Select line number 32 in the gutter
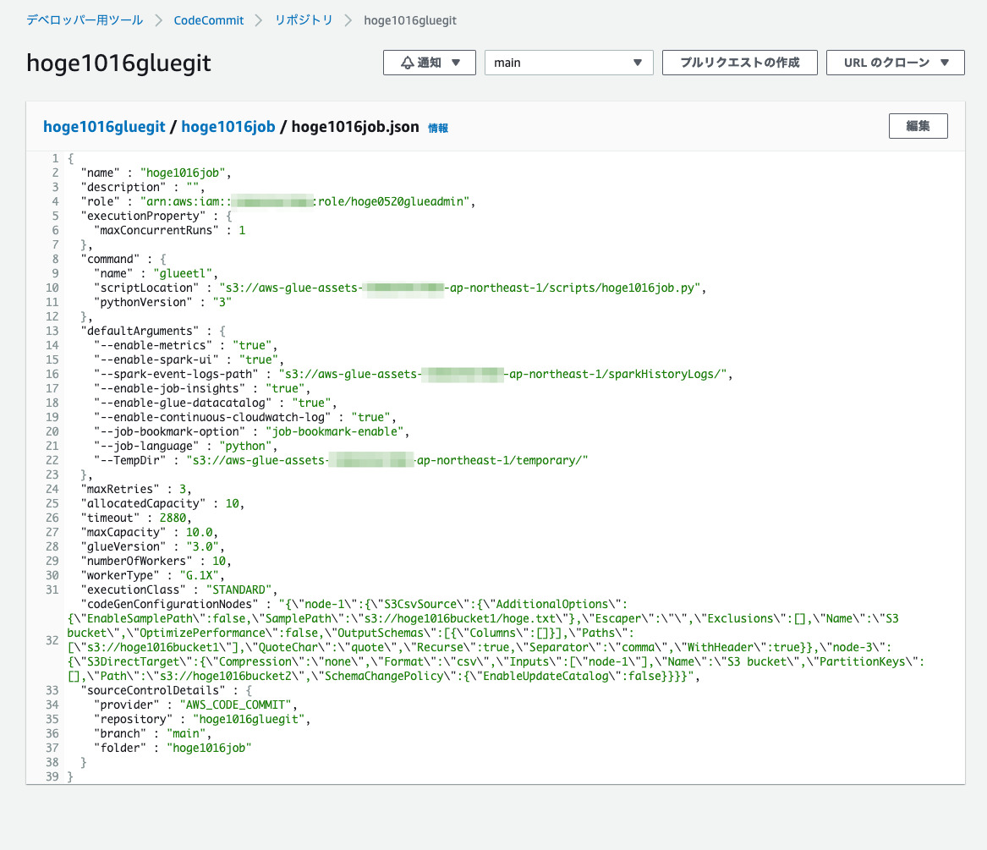 [x=52, y=639]
